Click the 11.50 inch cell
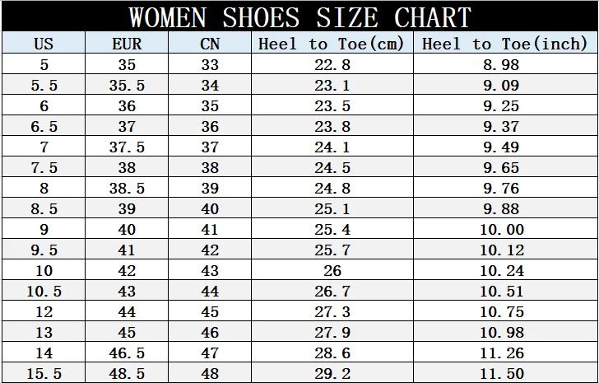This screenshot has width=599, height=383. (505, 373)
